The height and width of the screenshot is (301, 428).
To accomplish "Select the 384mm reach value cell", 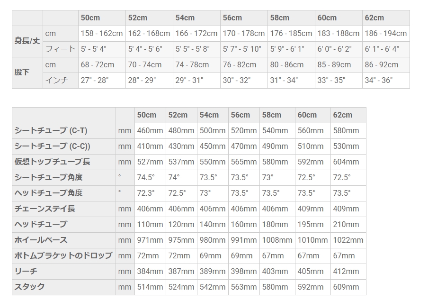I will coord(150,271).
